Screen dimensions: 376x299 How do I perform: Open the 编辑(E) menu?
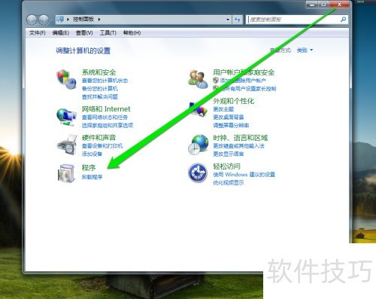click(x=61, y=33)
